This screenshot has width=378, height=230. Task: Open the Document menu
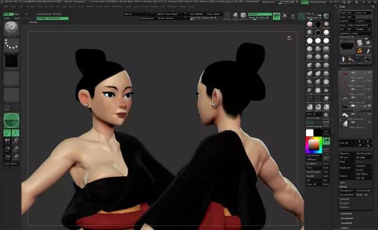tap(30, 6)
